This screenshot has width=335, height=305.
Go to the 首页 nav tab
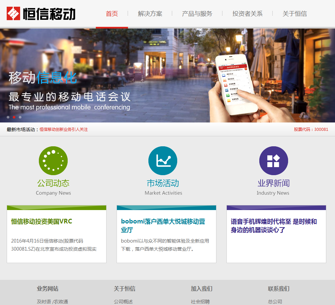tap(112, 14)
